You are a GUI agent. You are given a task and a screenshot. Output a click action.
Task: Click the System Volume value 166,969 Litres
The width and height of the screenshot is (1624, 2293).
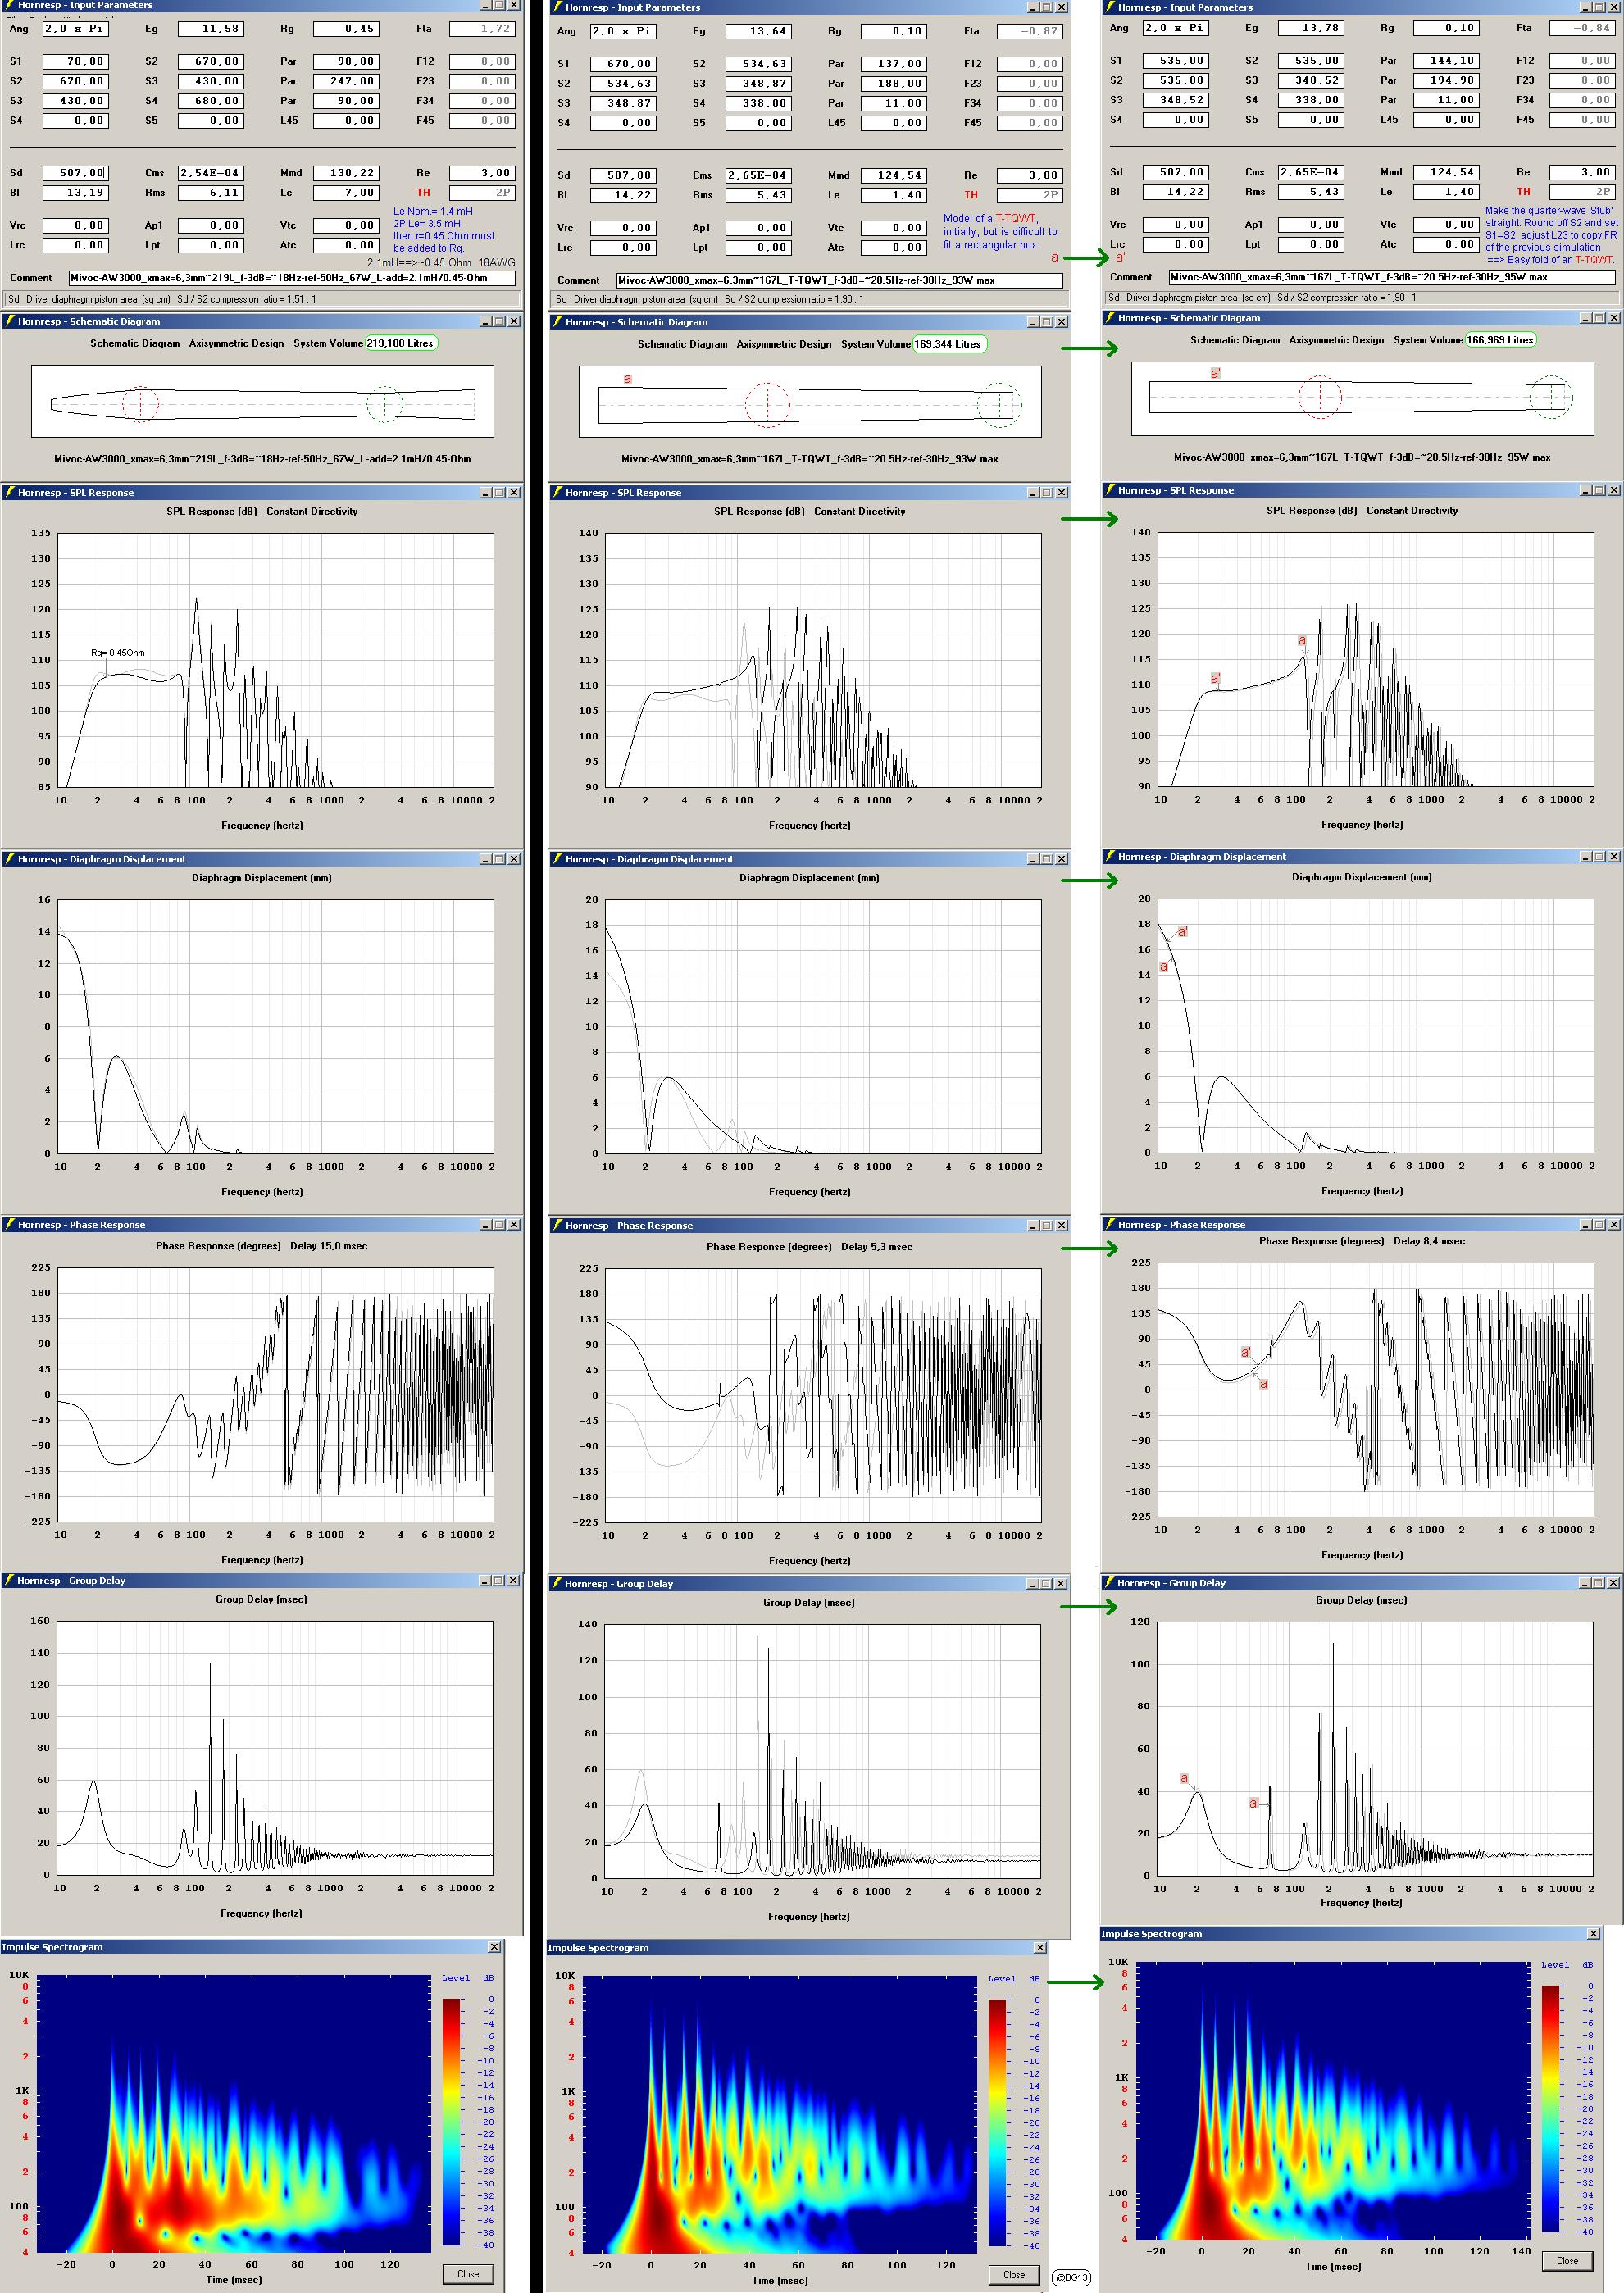1500,340
